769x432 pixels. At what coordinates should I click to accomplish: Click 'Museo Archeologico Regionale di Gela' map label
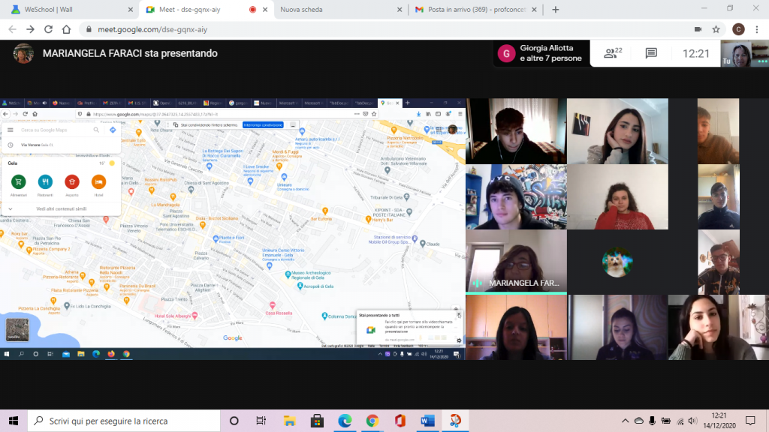311,274
